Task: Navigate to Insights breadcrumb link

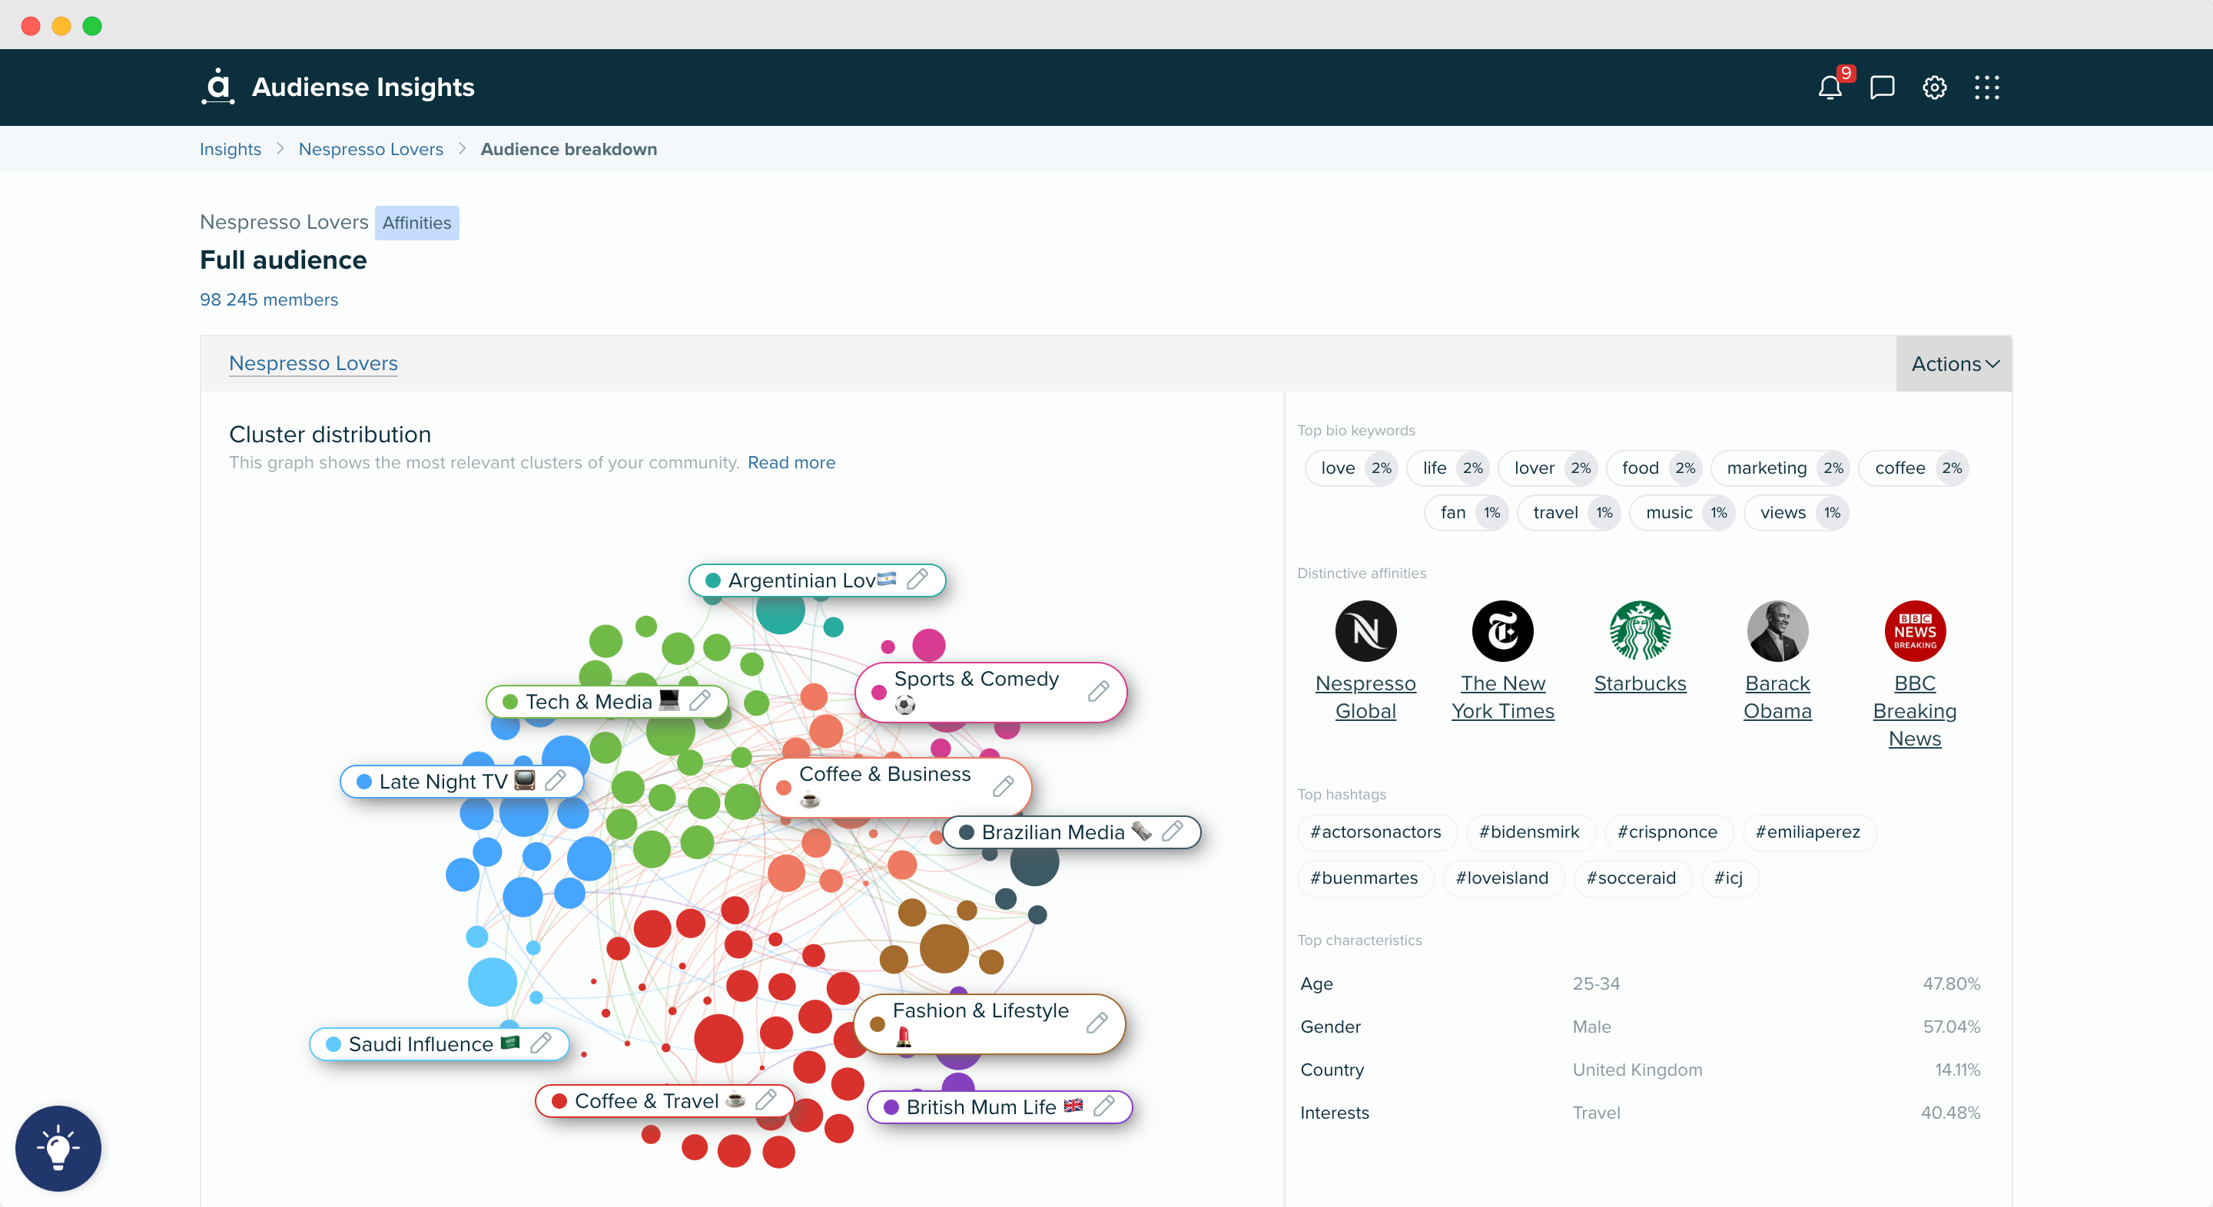Action: point(229,149)
